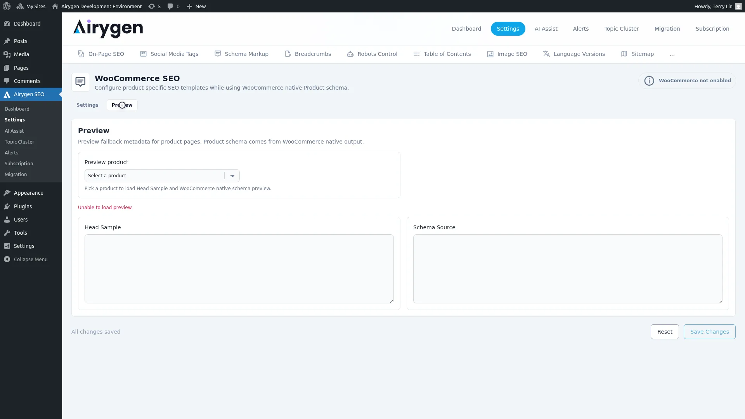Open Subscription in sidebar submenu
This screenshot has height=419, width=745.
[x=19, y=164]
